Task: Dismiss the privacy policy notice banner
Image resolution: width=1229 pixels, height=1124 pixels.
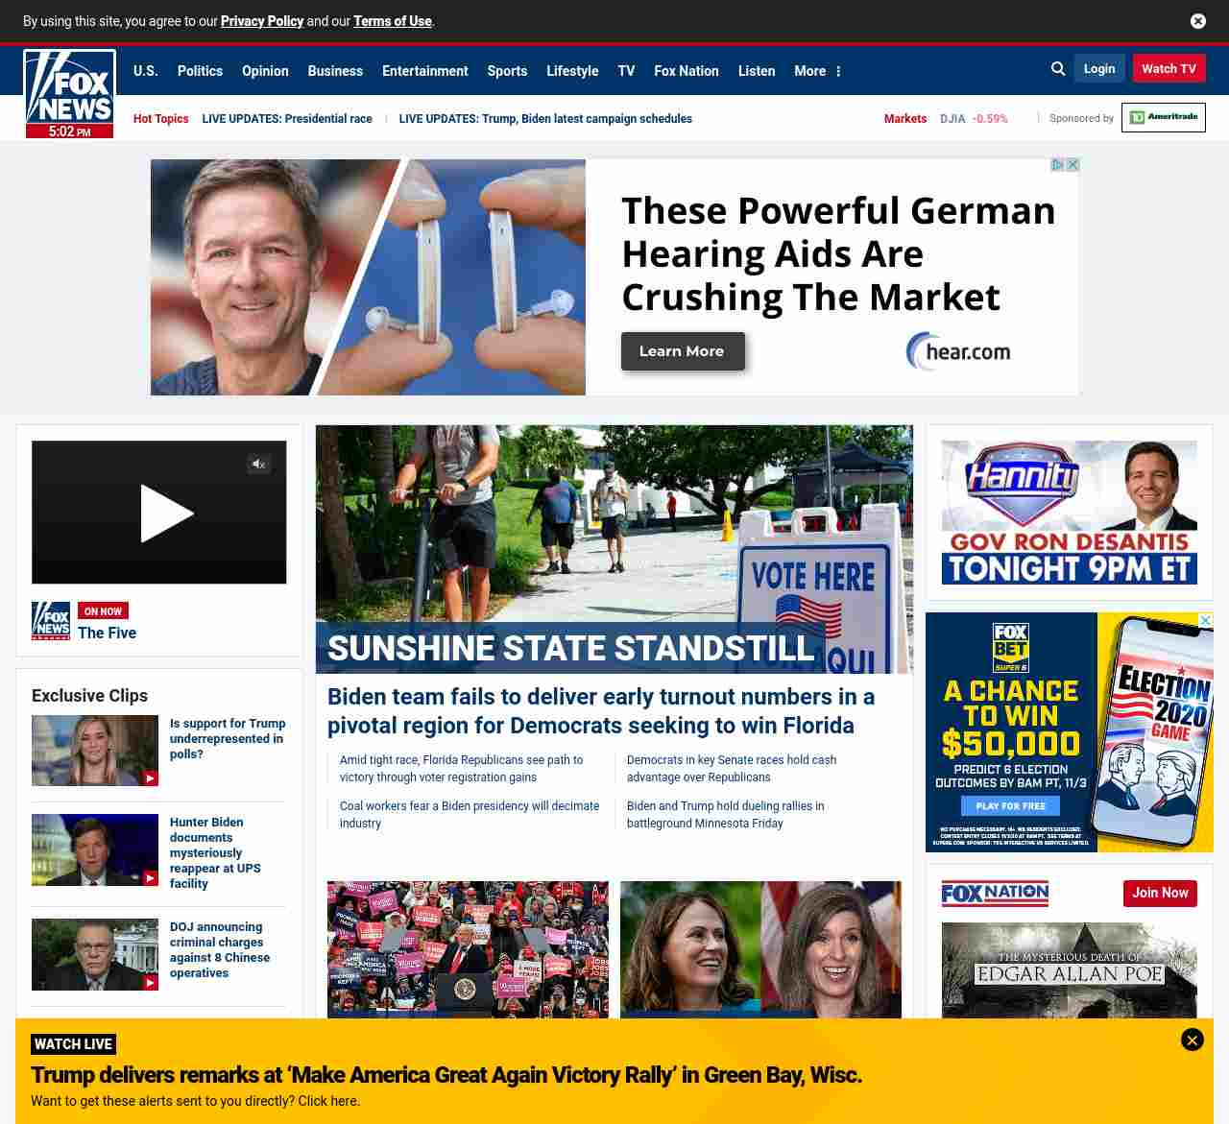Action: pyautogui.click(x=1197, y=21)
